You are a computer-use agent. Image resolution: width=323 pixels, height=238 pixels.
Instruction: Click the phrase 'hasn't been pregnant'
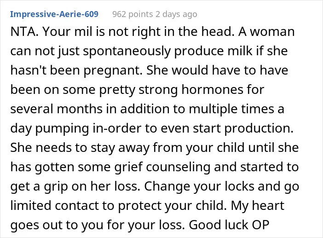coord(76,70)
